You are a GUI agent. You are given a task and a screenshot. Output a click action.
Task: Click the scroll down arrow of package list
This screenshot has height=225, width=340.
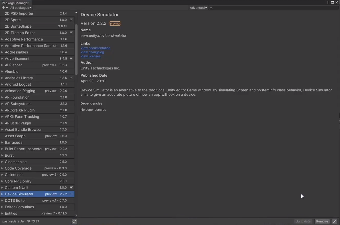[x=76, y=215]
